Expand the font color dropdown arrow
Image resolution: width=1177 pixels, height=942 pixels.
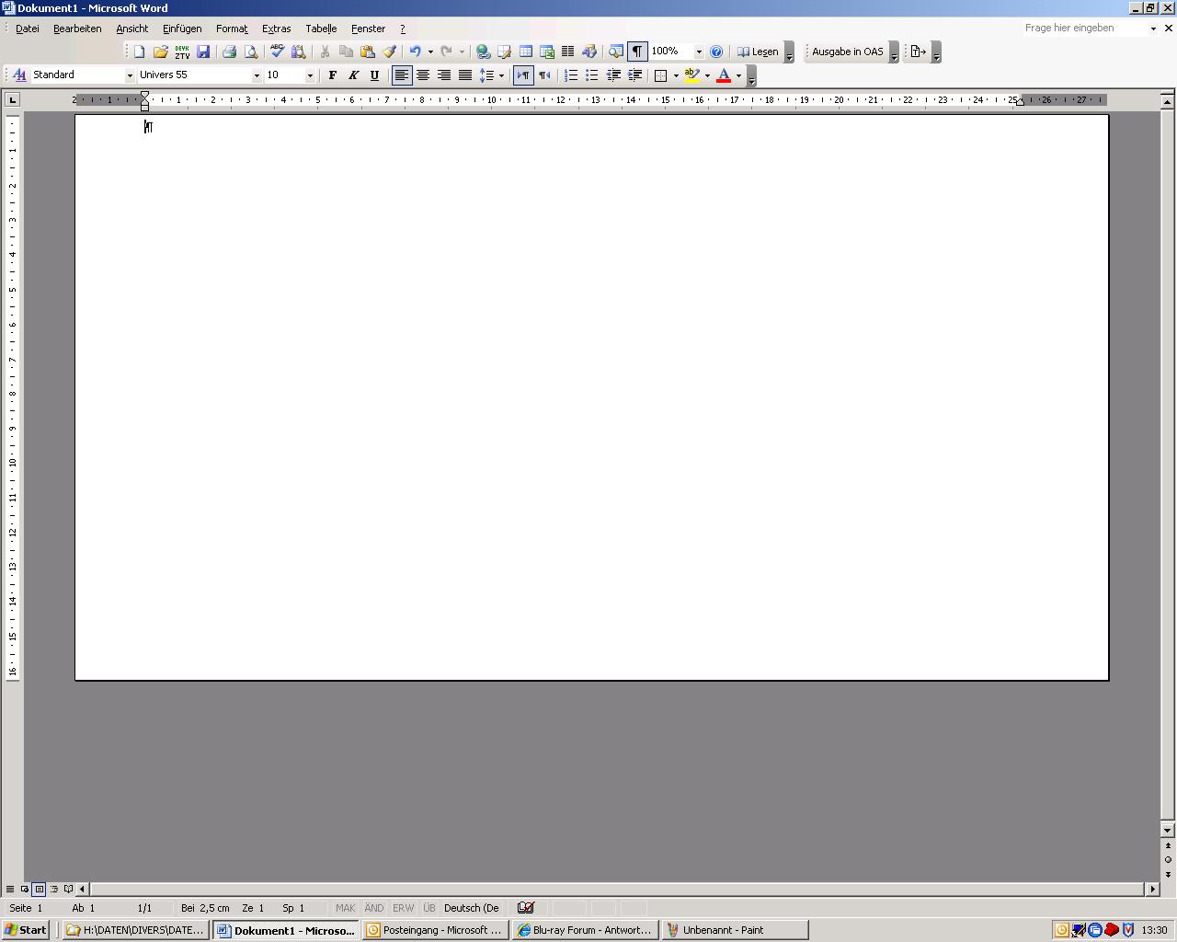(738, 75)
